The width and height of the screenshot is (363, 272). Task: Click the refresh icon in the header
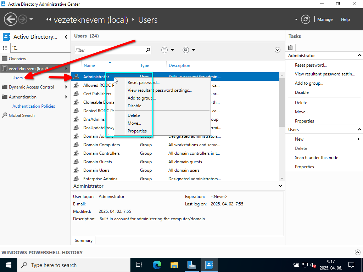tap(306, 19)
